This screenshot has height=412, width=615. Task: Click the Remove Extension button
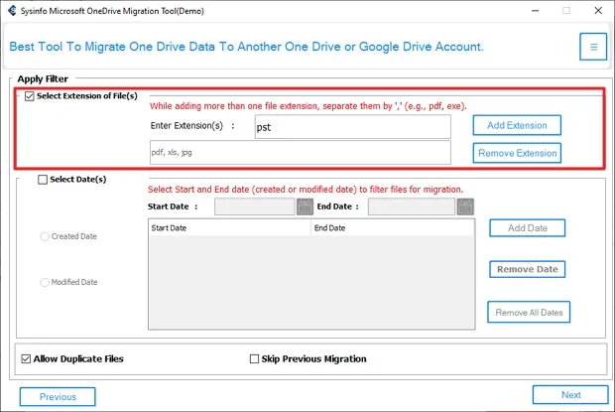517,153
